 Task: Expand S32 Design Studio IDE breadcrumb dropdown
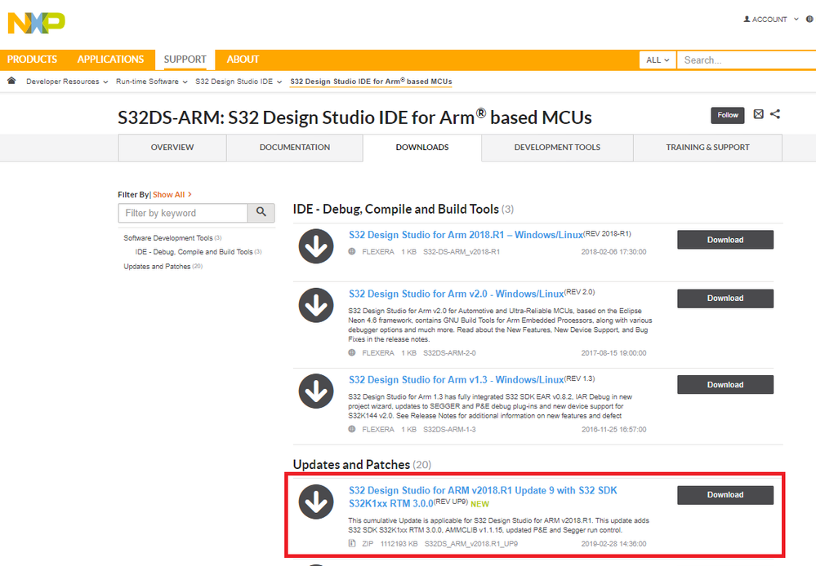click(x=279, y=82)
